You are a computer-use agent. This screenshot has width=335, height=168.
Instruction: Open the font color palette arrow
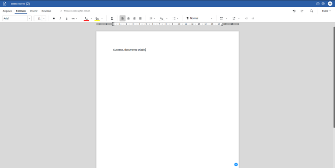(x=92, y=19)
